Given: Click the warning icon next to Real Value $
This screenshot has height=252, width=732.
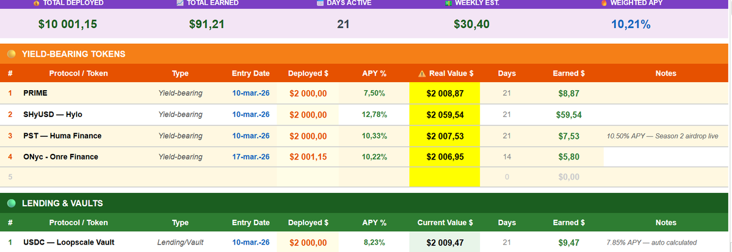Looking at the screenshot, I should pyautogui.click(x=422, y=74).
